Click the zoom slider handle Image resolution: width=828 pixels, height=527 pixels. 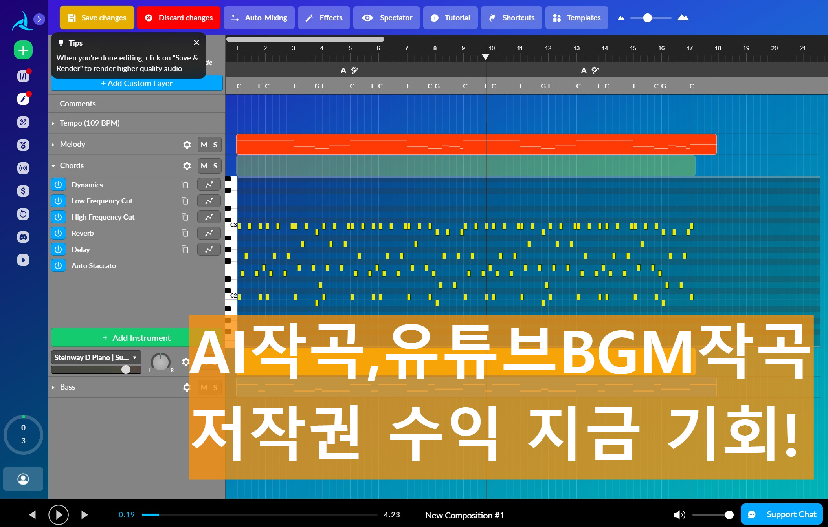pos(647,18)
